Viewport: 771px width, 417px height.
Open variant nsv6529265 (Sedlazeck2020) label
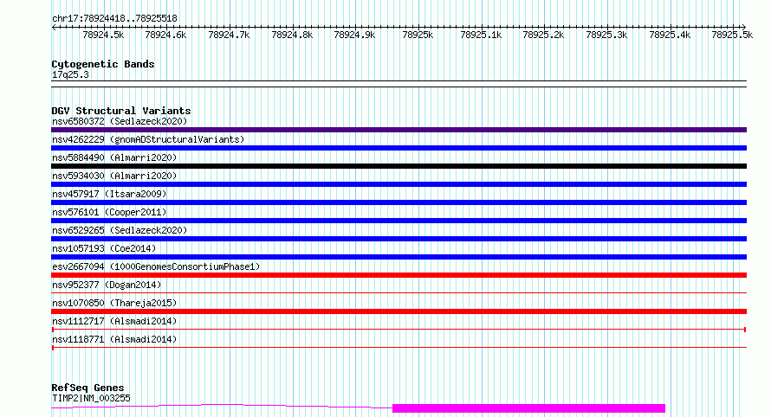click(120, 230)
